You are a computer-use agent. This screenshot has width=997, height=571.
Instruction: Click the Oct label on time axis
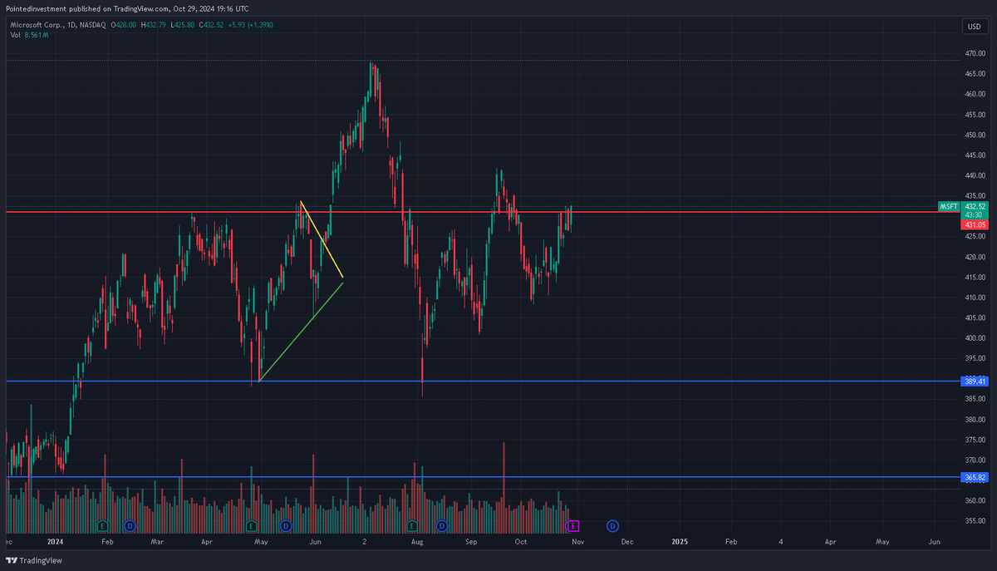point(521,541)
